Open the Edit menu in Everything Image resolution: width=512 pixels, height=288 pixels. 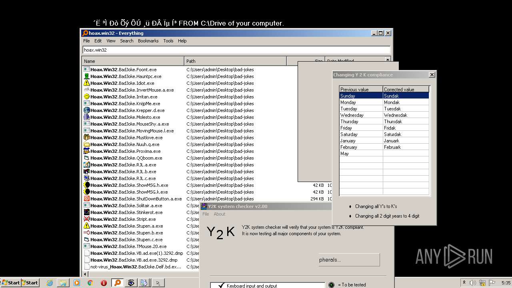[98, 41]
